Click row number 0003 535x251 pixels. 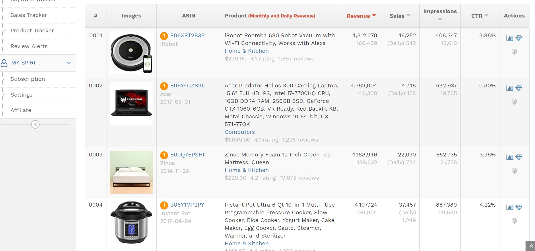point(96,155)
